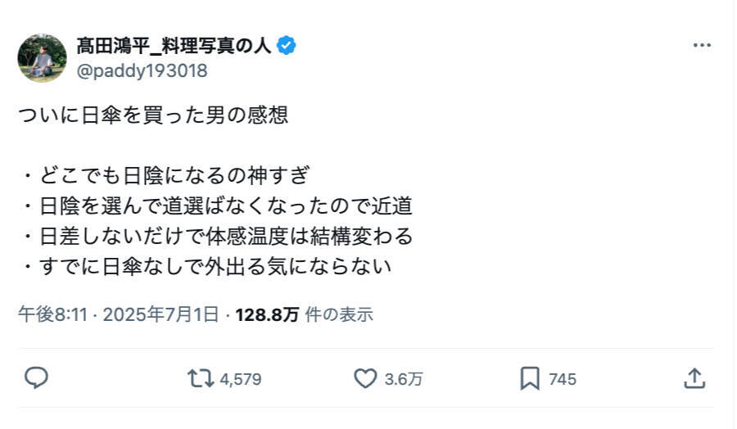
Task: Click the 3.6万 like count
Action: click(x=404, y=379)
